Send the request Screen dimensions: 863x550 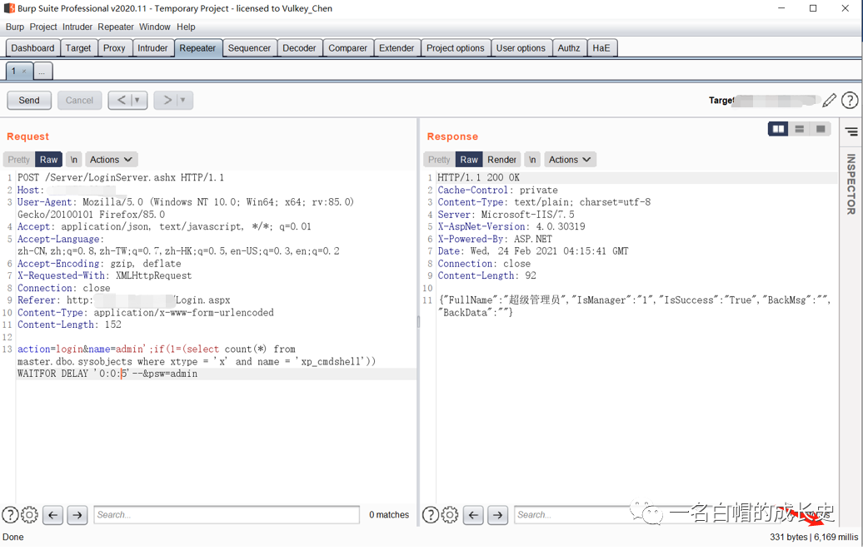point(29,100)
